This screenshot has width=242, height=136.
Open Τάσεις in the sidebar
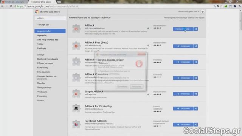[40, 44]
